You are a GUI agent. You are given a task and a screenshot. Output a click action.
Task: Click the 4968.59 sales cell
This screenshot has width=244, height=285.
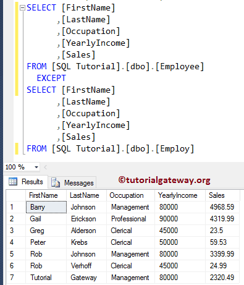pos(222,207)
